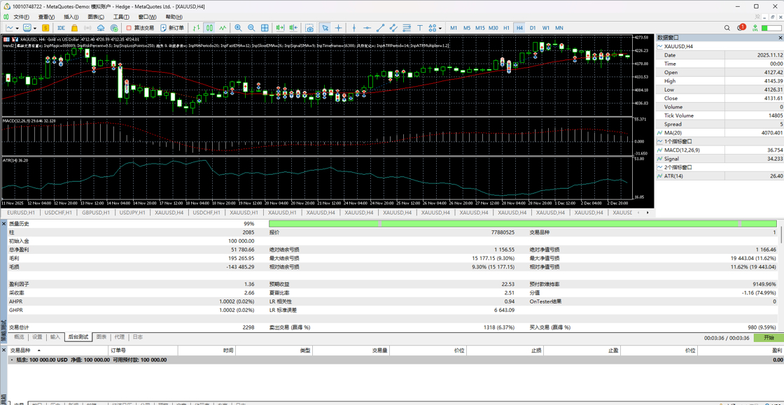Click the ATR(14) row in data window
This screenshot has width=784, height=405.
[x=720, y=176]
